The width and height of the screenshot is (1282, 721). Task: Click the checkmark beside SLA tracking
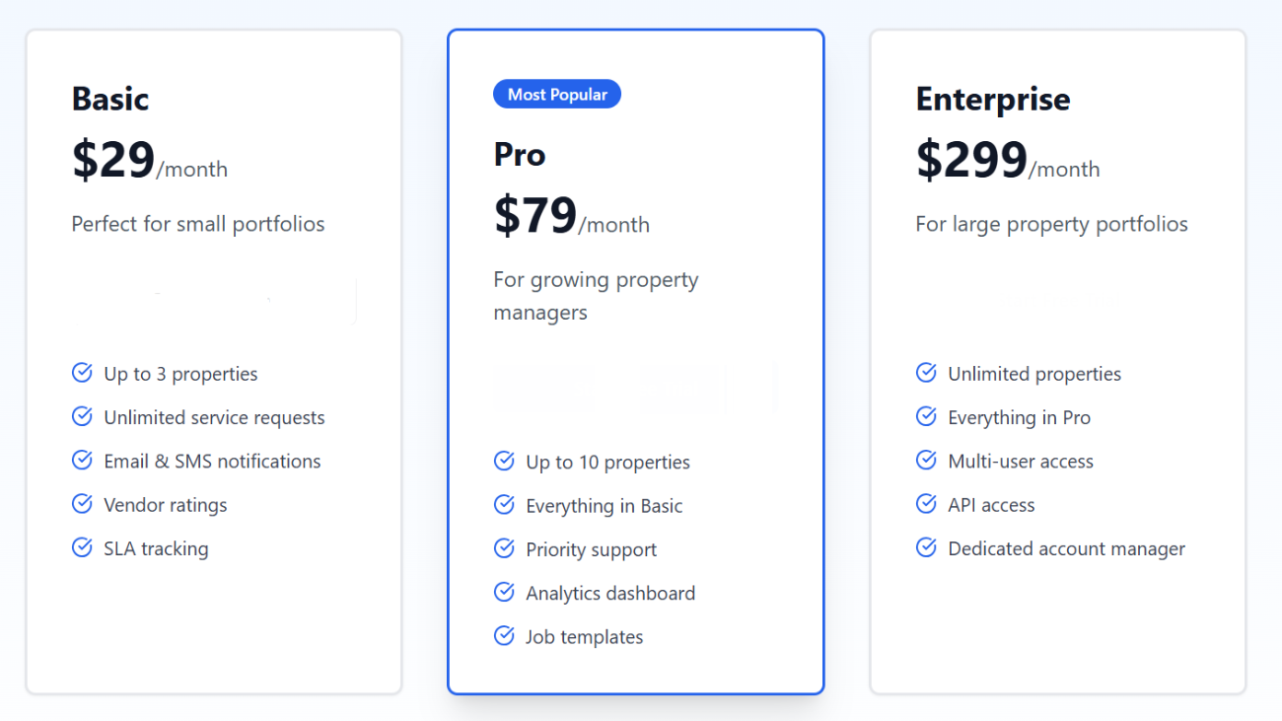82,547
